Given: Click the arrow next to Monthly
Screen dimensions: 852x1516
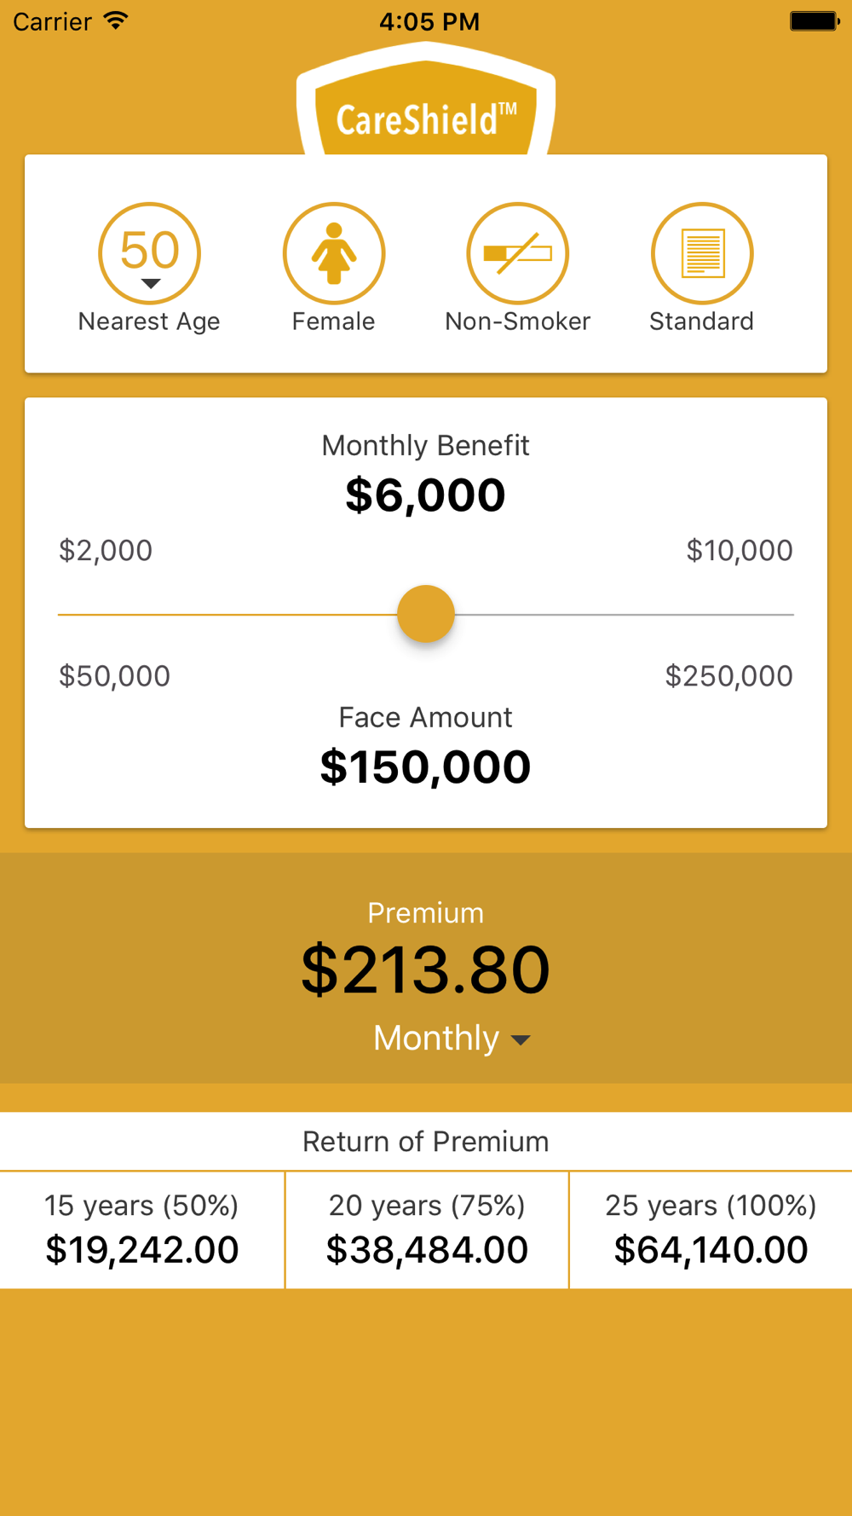Looking at the screenshot, I should coord(521,1040).
